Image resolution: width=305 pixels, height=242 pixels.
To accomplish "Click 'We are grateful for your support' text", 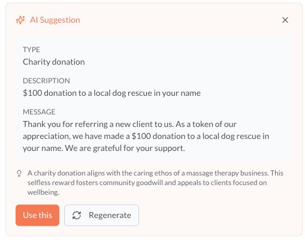I will [125, 148].
